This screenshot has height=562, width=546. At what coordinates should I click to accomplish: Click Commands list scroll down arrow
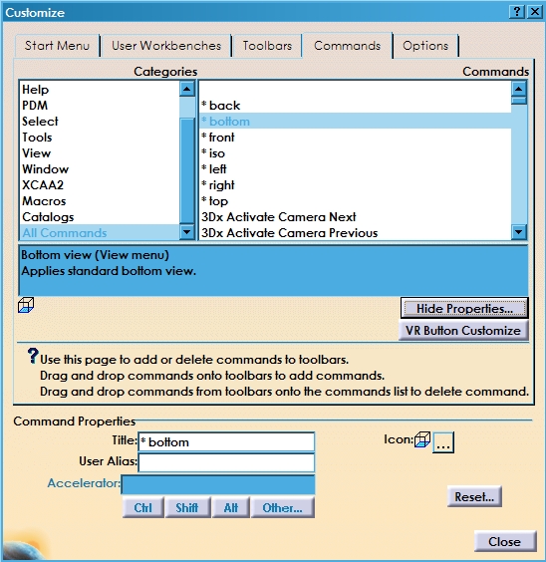[x=519, y=232]
